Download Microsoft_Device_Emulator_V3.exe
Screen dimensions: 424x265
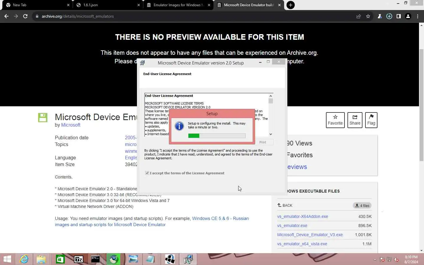310,235
